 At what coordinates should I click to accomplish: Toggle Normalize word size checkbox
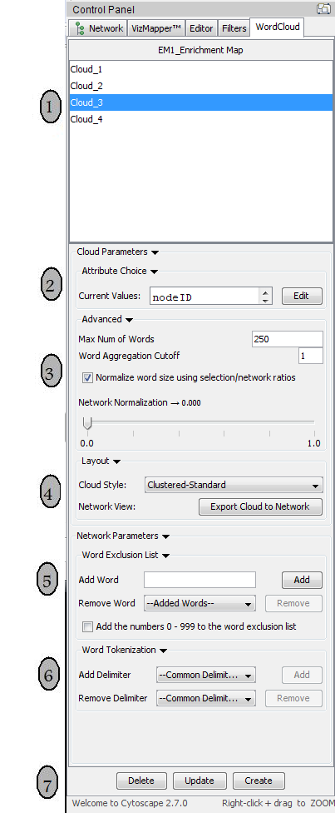[87, 378]
